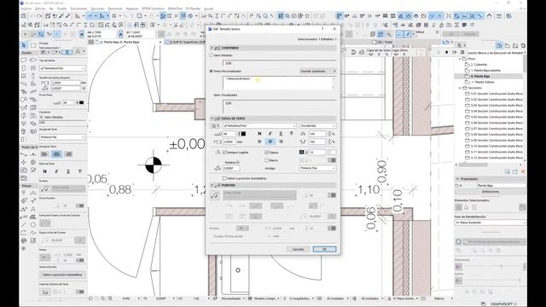Click the help question mark in dialog title bar
Viewport: 546px width, 307px height.
(x=322, y=29)
